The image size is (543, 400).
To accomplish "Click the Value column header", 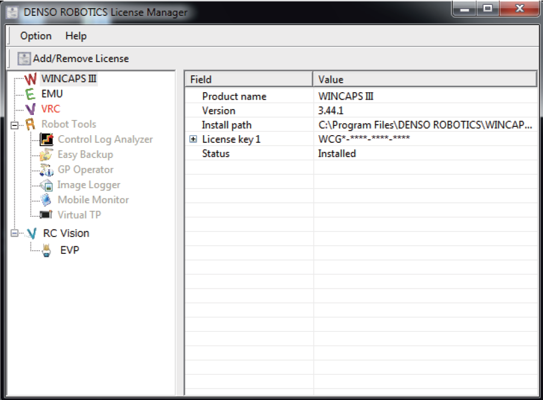I will 425,80.
